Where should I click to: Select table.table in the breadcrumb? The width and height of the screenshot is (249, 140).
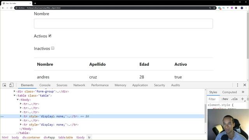tap(66, 137)
